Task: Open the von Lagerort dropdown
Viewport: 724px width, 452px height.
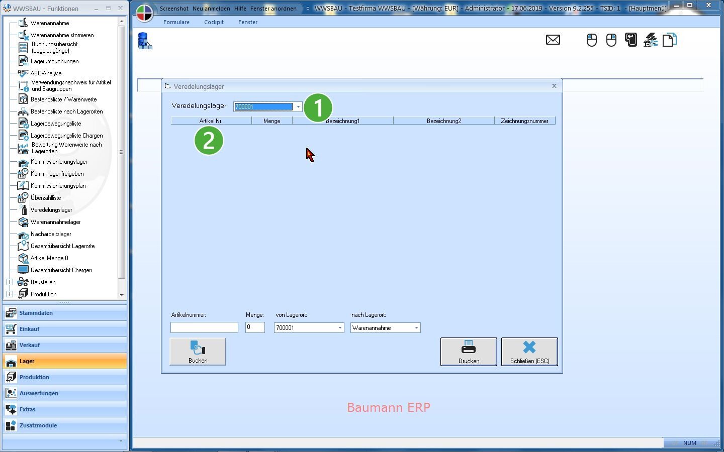Action: [340, 328]
